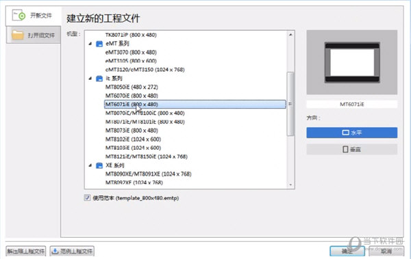
Task: Select MT8121iE/MT8150iE (1024 x 768) model
Action: pyautogui.click(x=147, y=156)
